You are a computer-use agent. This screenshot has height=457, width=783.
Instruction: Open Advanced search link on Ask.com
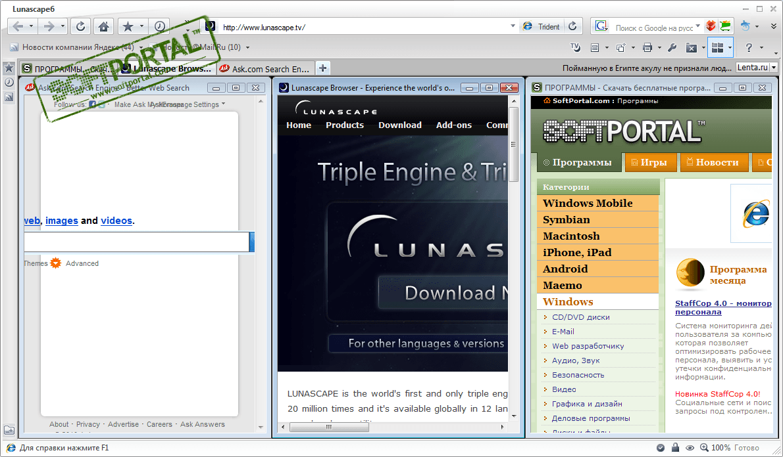tap(82, 263)
